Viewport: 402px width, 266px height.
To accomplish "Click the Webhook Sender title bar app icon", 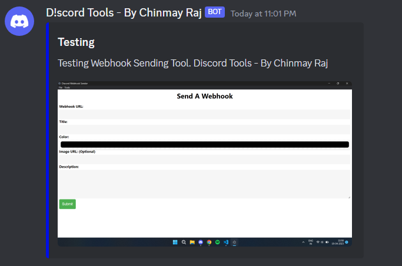I will [59, 84].
